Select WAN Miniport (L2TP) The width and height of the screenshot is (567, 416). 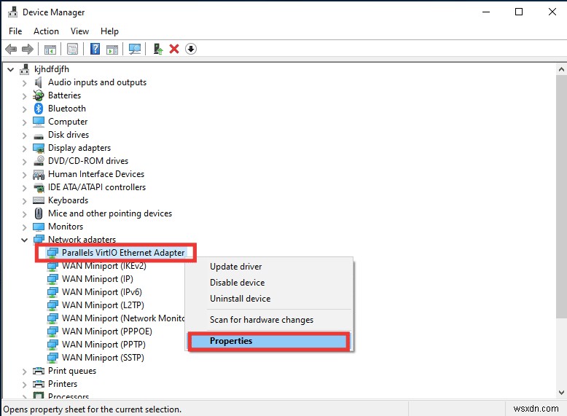point(103,305)
